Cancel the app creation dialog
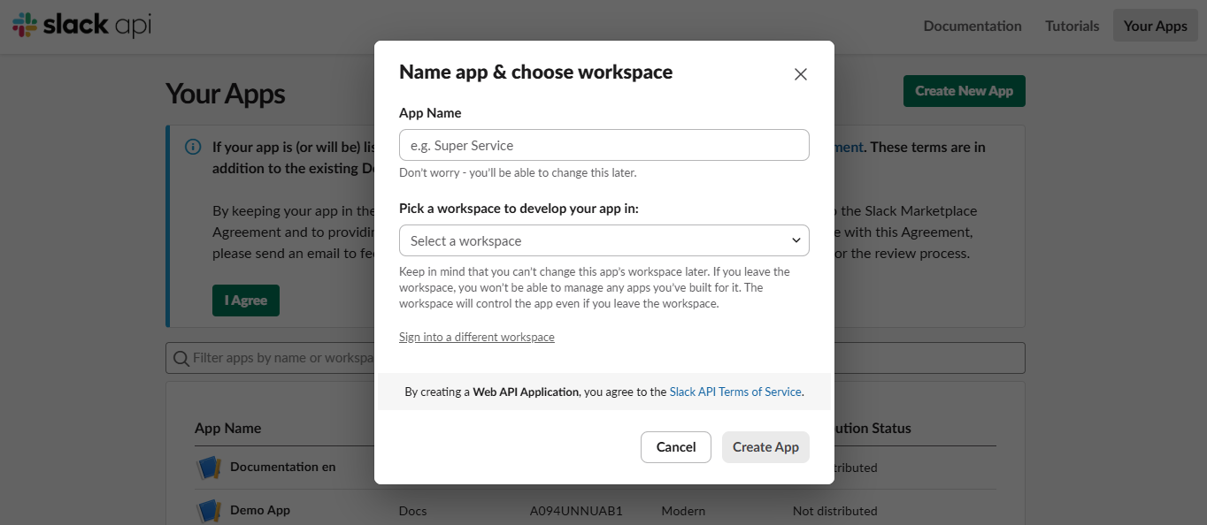The height and width of the screenshot is (525, 1207). tap(675, 447)
